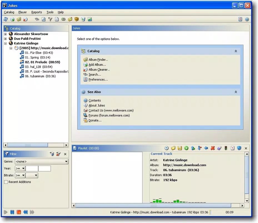Click the traffic light icon in Playlist toolbar
This screenshot has width=258, height=223.
[226, 148]
